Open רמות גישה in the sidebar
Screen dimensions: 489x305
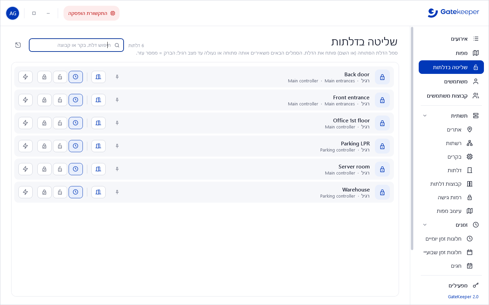point(451,197)
